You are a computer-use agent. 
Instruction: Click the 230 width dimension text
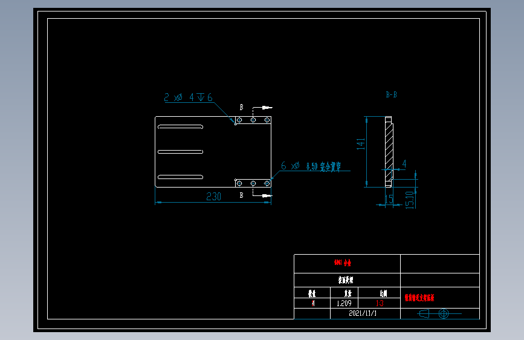[213, 197]
